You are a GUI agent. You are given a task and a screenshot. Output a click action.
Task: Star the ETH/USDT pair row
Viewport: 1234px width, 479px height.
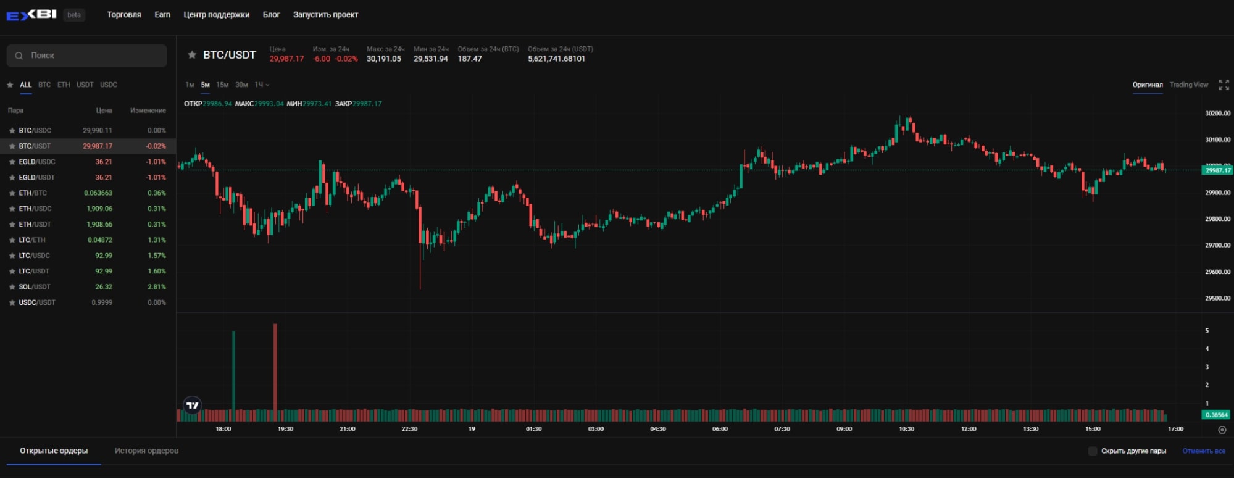12,225
